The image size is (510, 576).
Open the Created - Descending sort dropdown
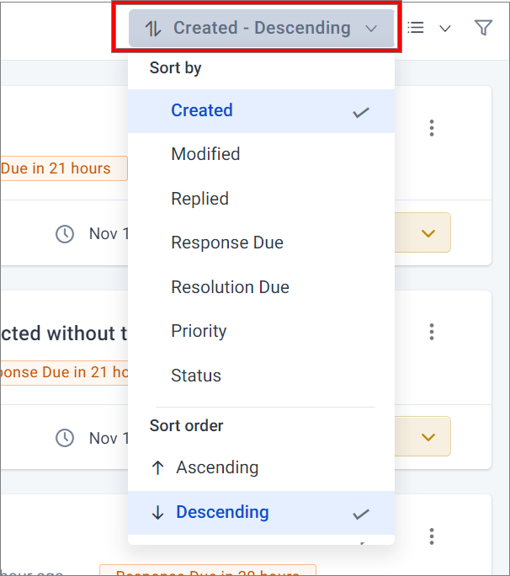[x=261, y=28]
